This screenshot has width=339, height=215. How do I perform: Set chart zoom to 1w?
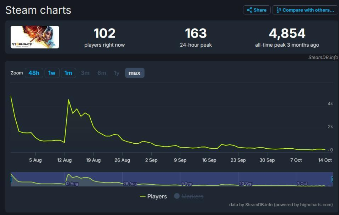pyautogui.click(x=52, y=73)
